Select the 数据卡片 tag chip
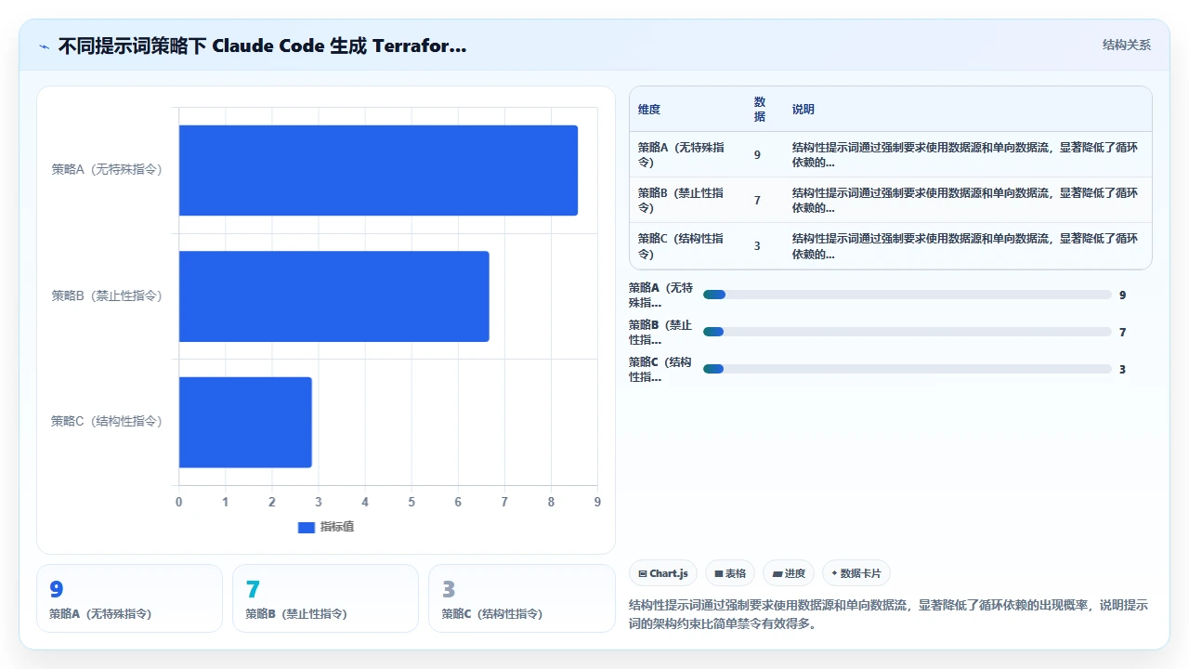This screenshot has width=1189, height=669. click(x=856, y=573)
